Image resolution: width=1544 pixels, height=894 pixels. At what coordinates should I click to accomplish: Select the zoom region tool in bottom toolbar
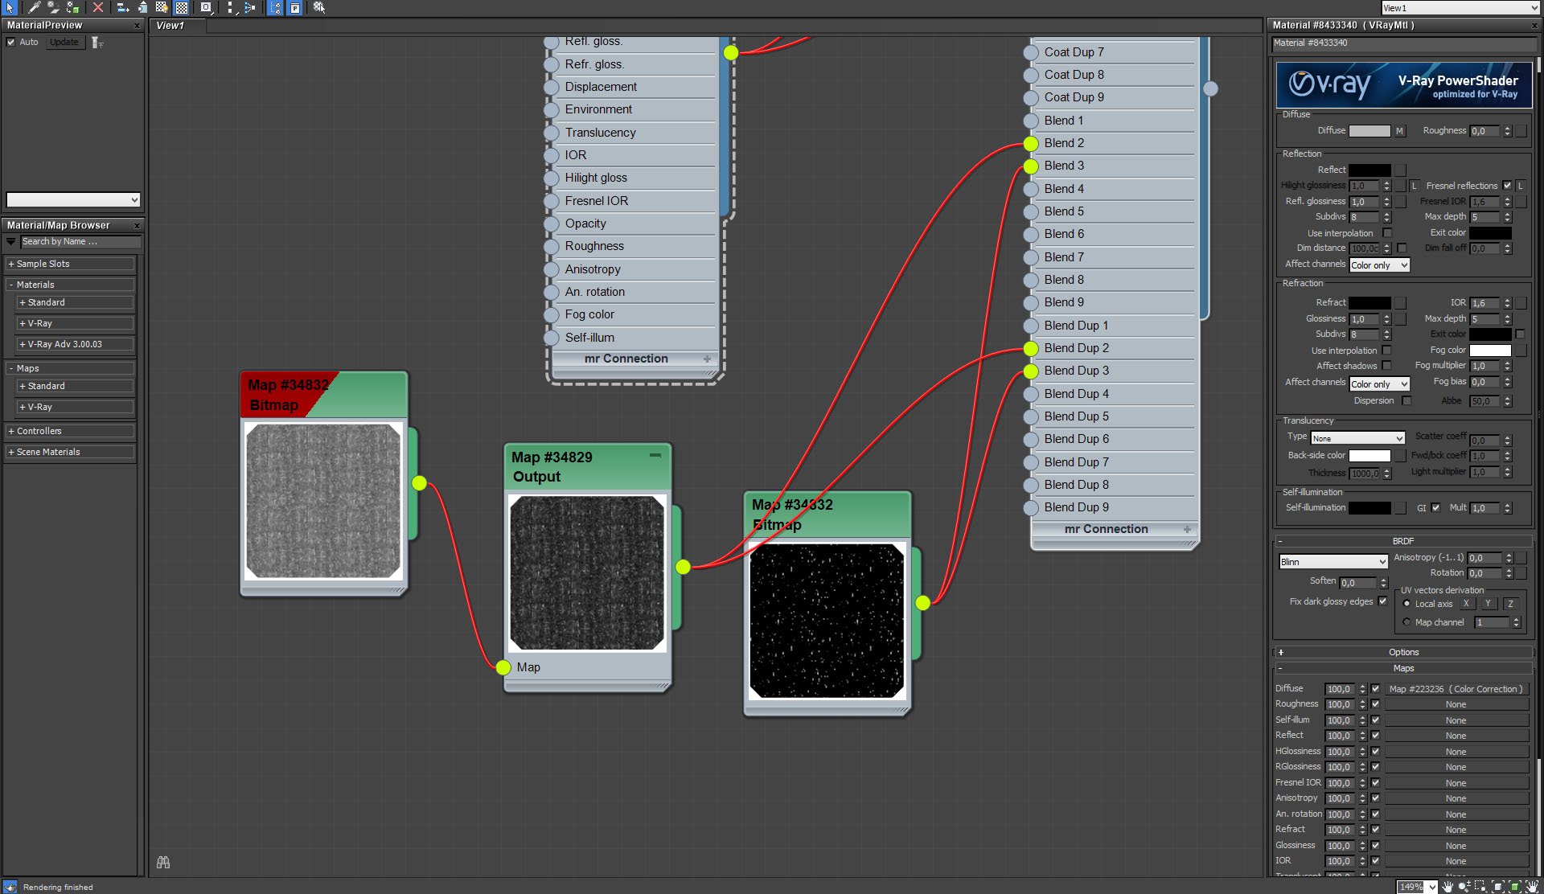coord(1480,886)
